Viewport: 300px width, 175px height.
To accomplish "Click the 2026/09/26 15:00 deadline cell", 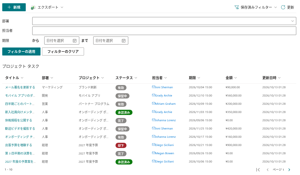I will coord(200,153).
